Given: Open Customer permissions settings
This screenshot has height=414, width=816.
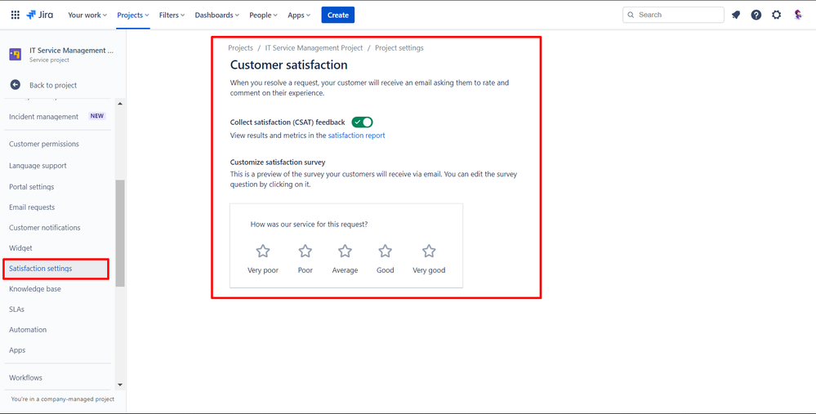Looking at the screenshot, I should 44,144.
